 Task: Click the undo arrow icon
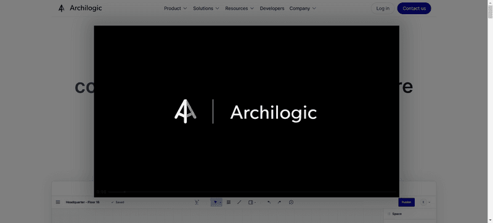pyautogui.click(x=269, y=202)
